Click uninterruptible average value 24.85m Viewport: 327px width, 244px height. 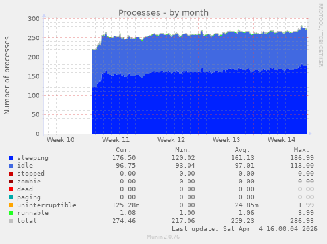pyautogui.click(x=247, y=205)
